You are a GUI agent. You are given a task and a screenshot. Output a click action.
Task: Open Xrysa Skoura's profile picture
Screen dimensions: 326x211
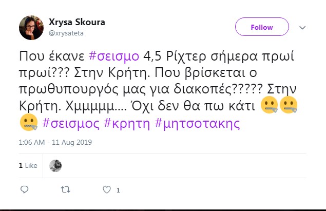click(31, 28)
